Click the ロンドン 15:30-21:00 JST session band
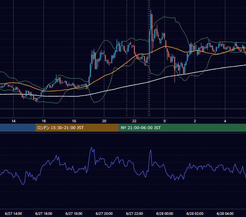This screenshot has width=246, height=217. pyautogui.click(x=77, y=128)
